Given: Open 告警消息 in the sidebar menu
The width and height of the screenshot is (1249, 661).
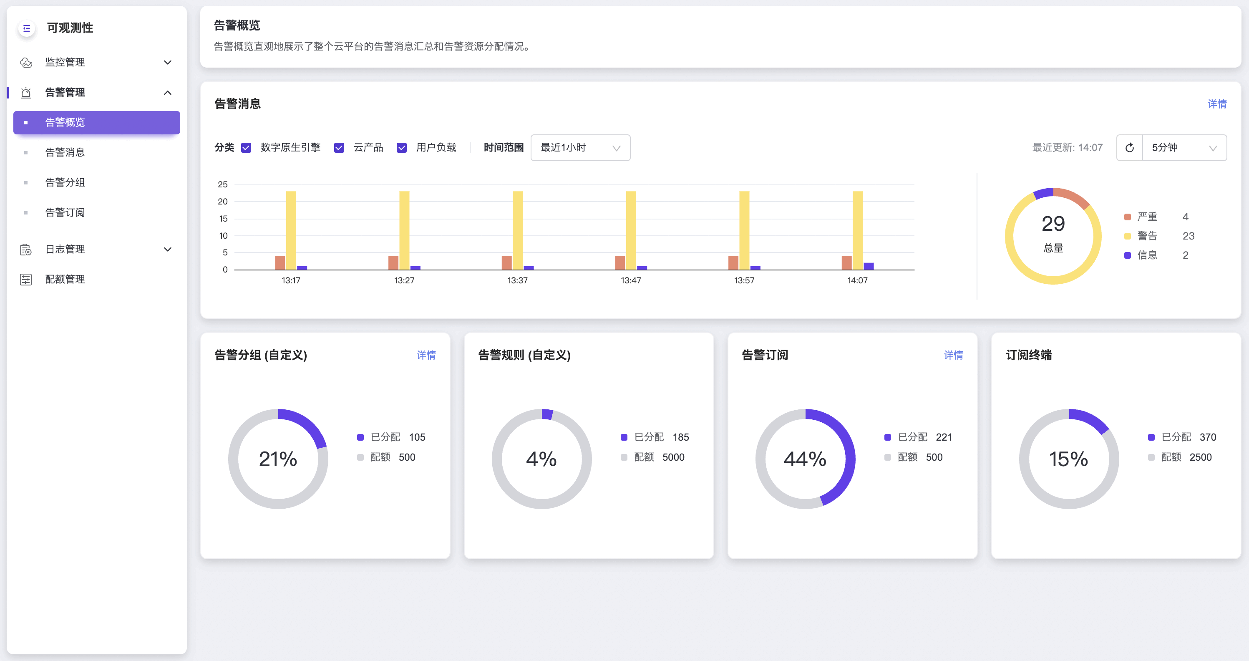Looking at the screenshot, I should point(65,152).
